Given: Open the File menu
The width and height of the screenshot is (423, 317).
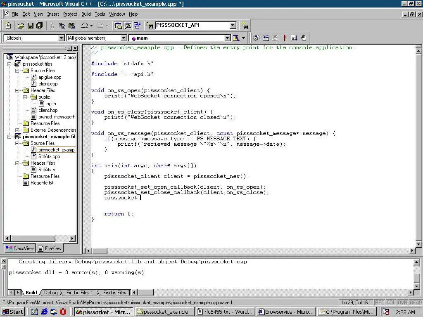Looking at the screenshot, I should [x=15, y=14].
